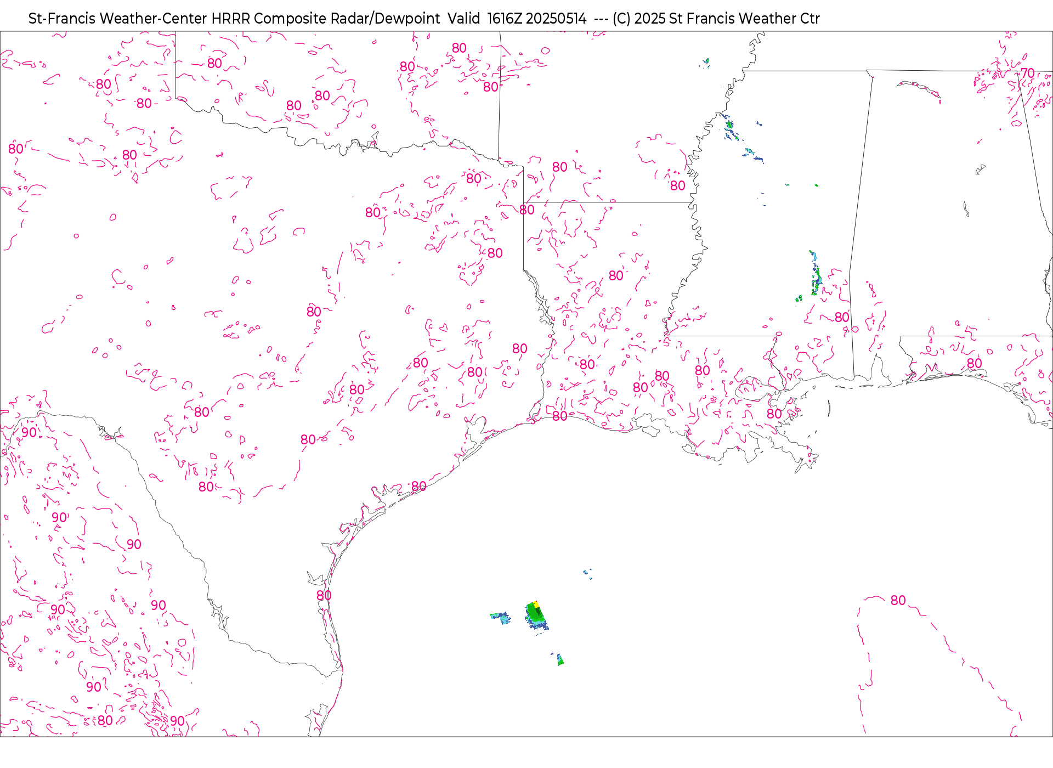1053x768 pixels.
Task: Click the "Valid 1616Z 20250514" timestamp text
Action: 517,19
